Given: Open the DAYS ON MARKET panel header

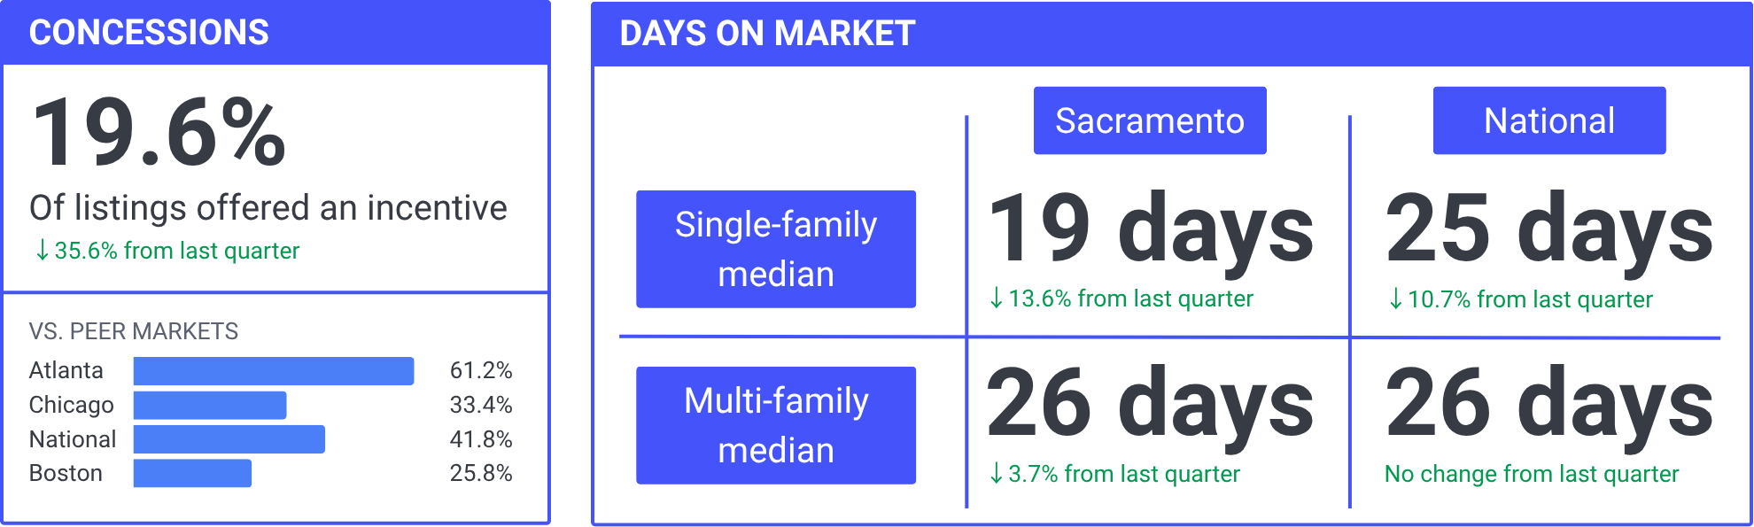Looking at the screenshot, I should click(1171, 34).
